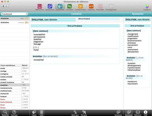Toggle the Graphe view

point(34,113)
